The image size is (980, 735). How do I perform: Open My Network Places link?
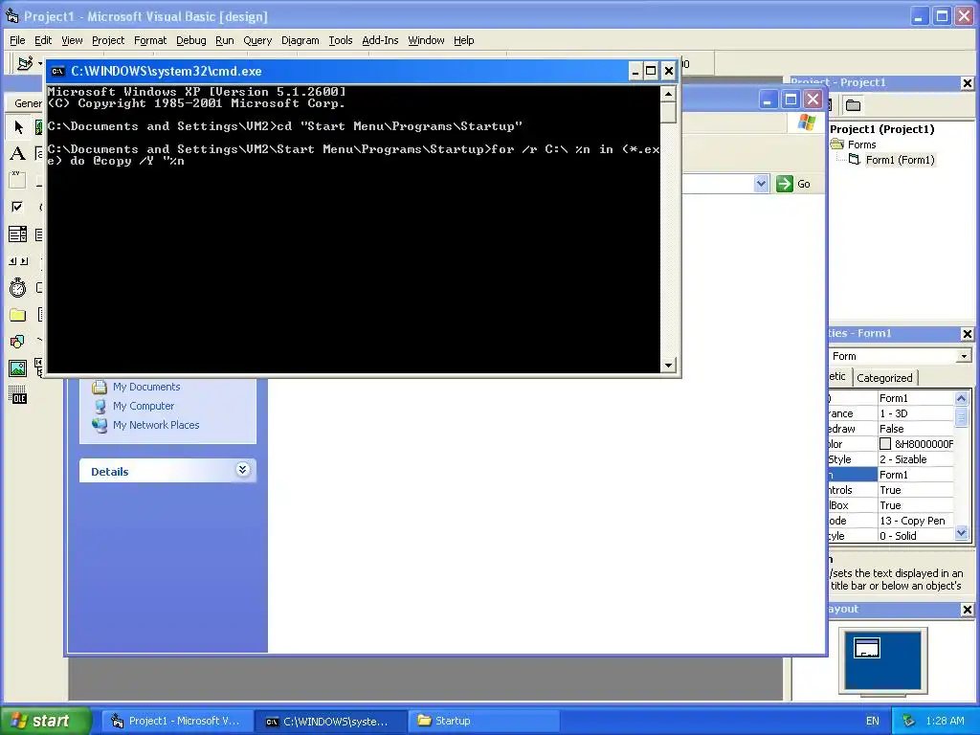pos(156,425)
